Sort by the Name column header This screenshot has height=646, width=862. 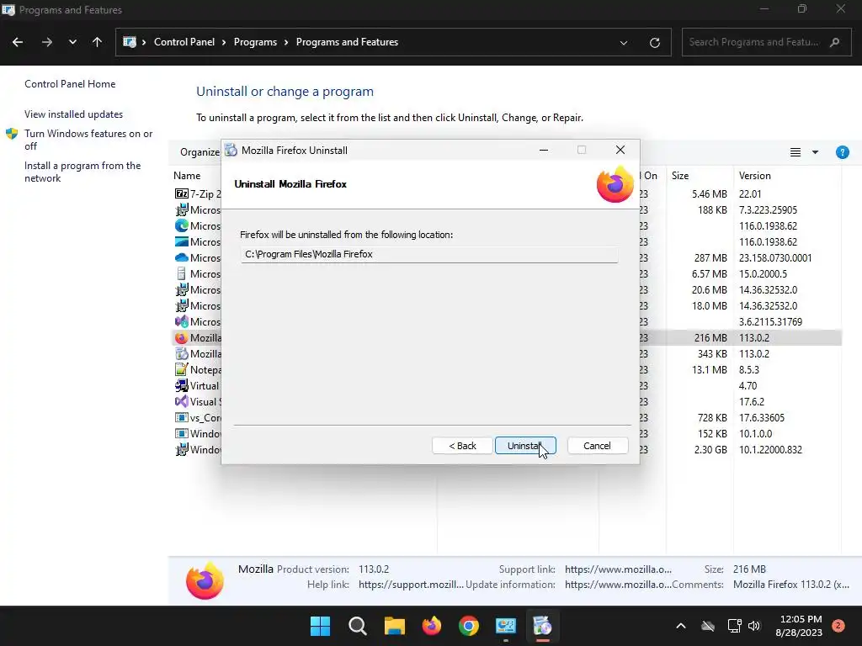(x=187, y=176)
